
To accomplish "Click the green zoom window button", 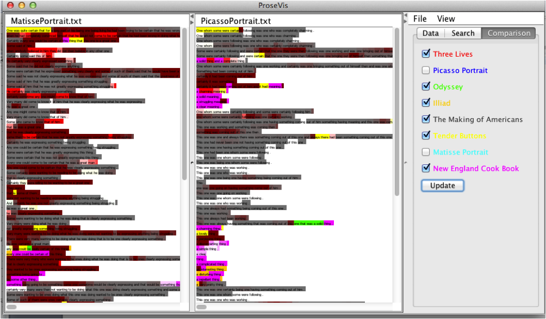I will pyautogui.click(x=33, y=5).
